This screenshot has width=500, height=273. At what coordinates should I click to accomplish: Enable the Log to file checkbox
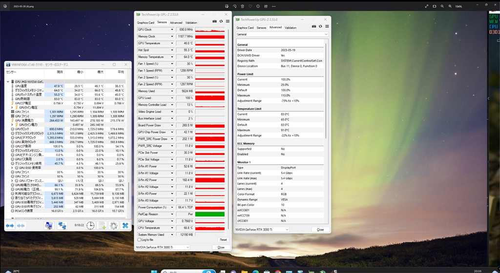[139, 239]
